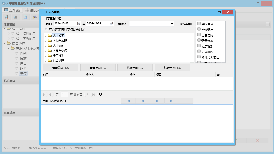Open the search icon in main toolbar
This screenshot has height=154, width=274.
click(7, 17)
